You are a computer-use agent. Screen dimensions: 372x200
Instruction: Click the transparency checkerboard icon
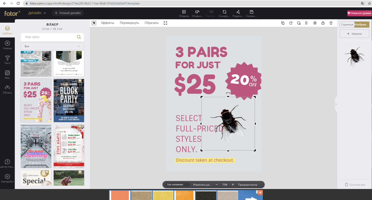[x=307, y=23]
